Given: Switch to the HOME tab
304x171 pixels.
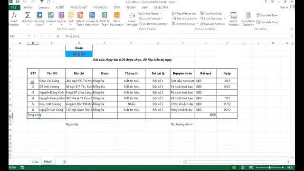Looking at the screenshot, I should (28, 8).
